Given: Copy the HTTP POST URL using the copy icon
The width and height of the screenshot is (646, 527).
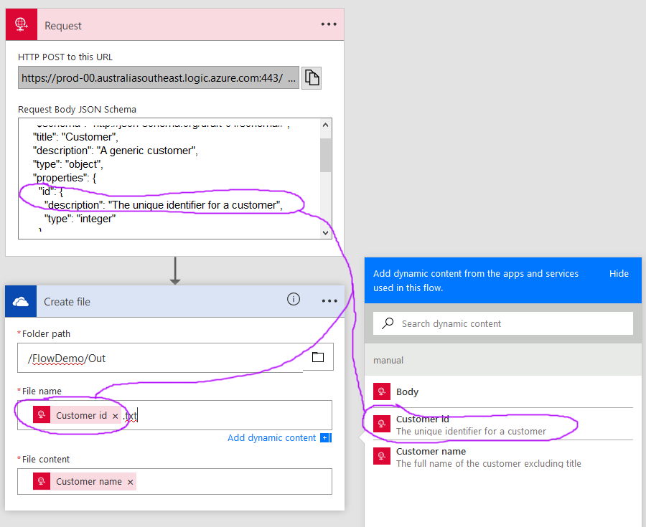Looking at the screenshot, I should coord(311,77).
